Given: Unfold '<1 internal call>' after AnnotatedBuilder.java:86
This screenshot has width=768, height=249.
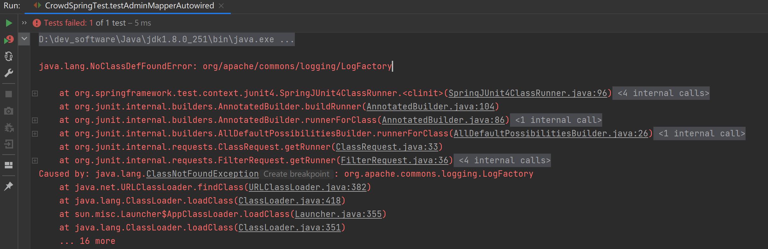Looking at the screenshot, I should [x=556, y=120].
